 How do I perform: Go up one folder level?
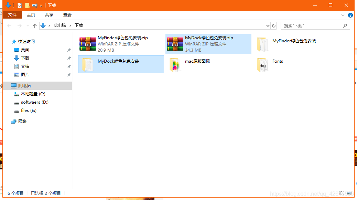(x=35, y=26)
